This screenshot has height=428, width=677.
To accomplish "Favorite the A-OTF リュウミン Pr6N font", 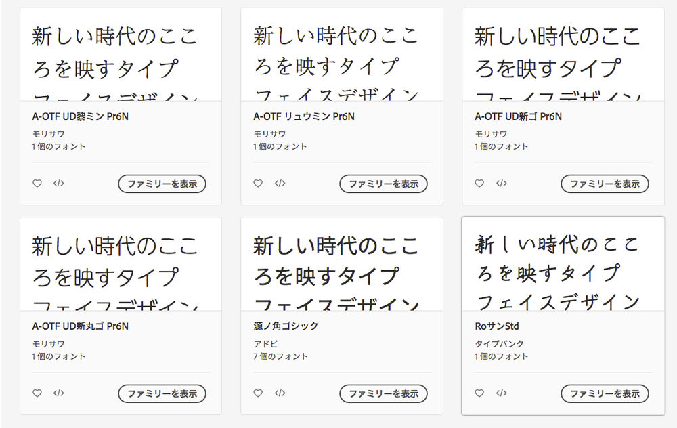I will [x=258, y=184].
